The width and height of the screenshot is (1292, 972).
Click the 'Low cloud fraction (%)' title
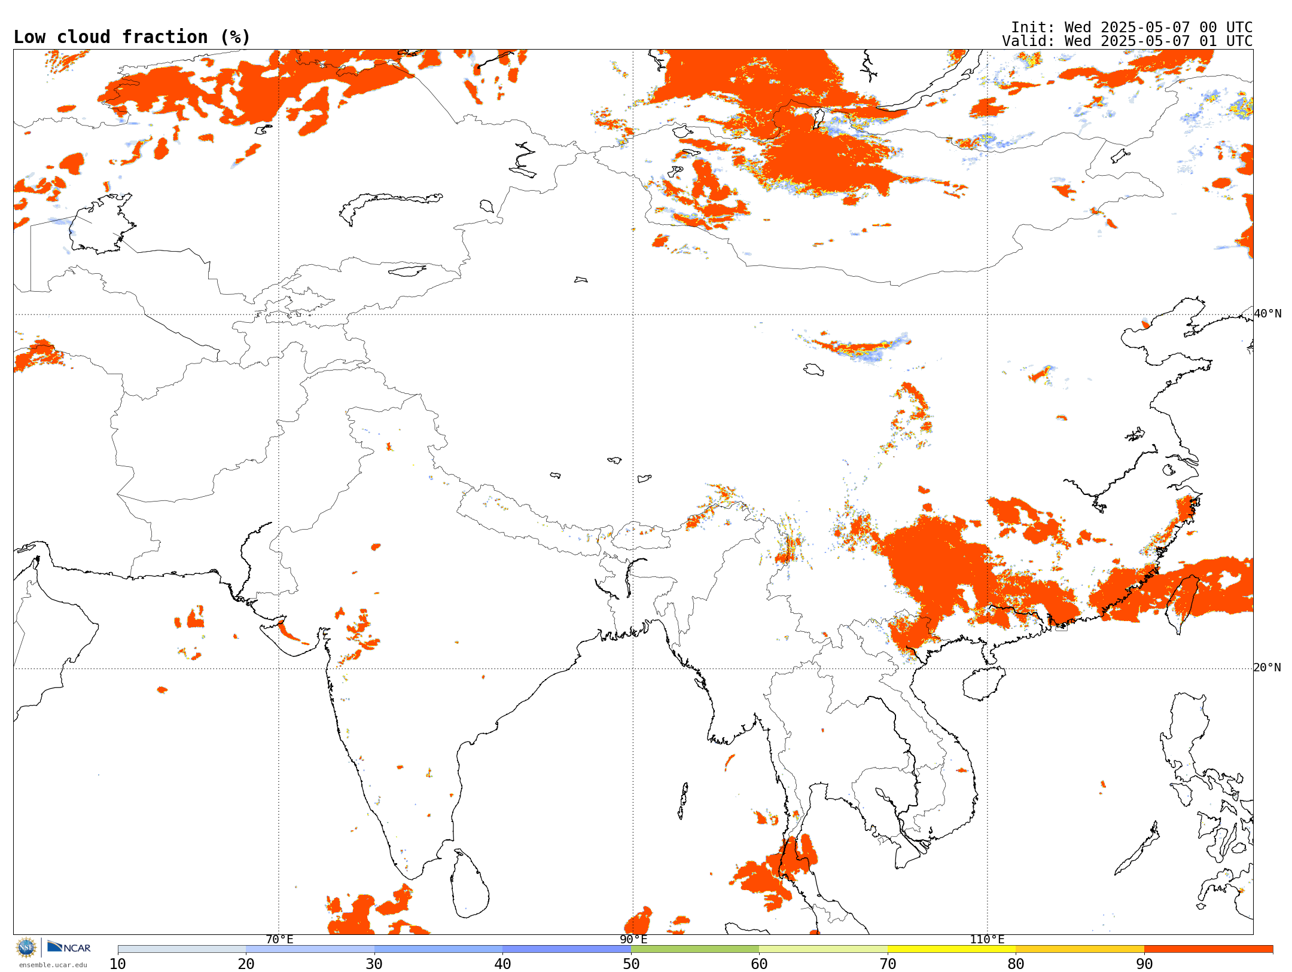point(132,37)
